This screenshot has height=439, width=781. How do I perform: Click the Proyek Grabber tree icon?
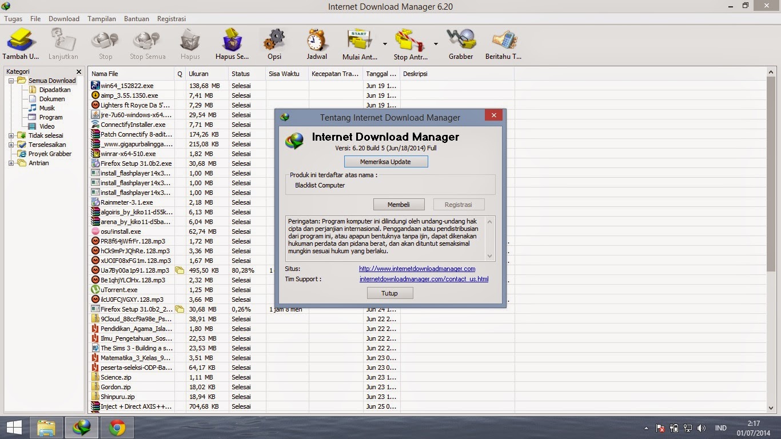(x=22, y=154)
